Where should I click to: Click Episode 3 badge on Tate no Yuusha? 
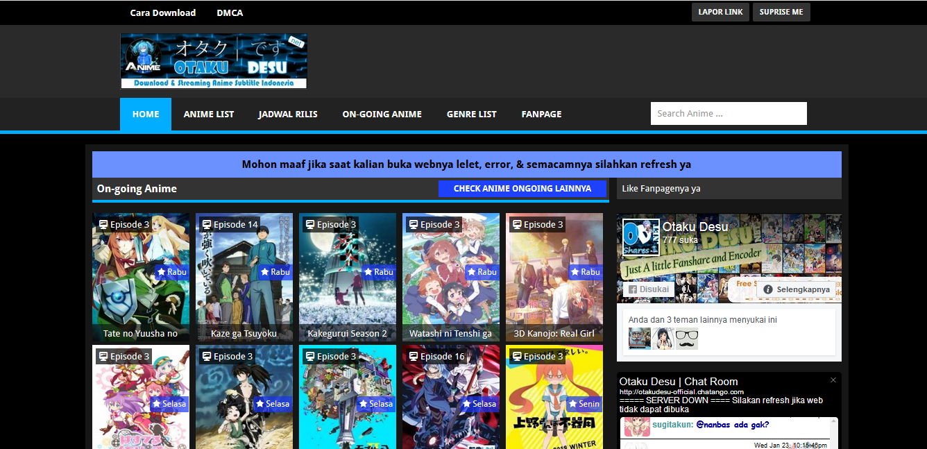pyautogui.click(x=124, y=224)
